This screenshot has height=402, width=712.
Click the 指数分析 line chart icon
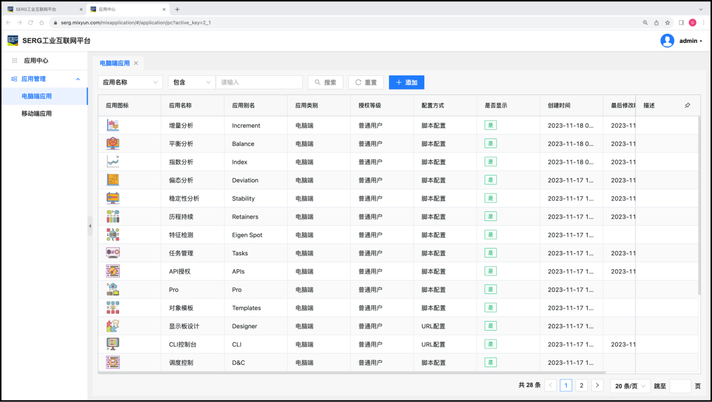(112, 162)
